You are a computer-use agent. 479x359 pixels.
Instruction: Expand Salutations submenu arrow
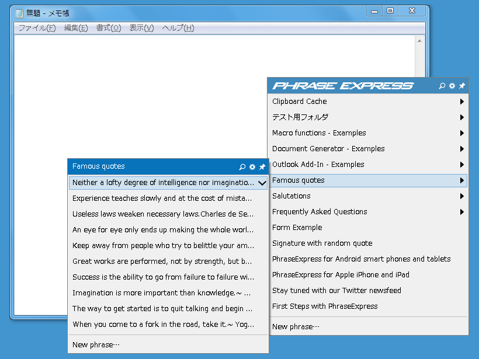tap(462, 196)
